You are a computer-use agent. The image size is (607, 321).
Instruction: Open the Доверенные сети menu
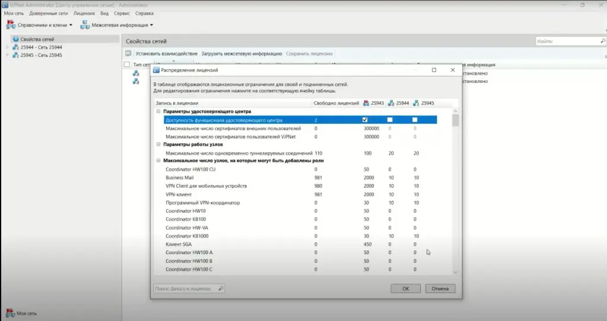49,13
